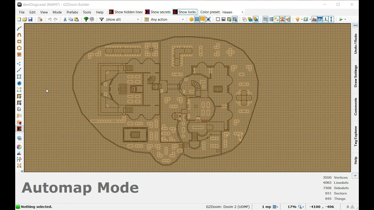This screenshot has height=210, width=374.
Task: Toggle Show hidden lines
Action: tap(126, 12)
